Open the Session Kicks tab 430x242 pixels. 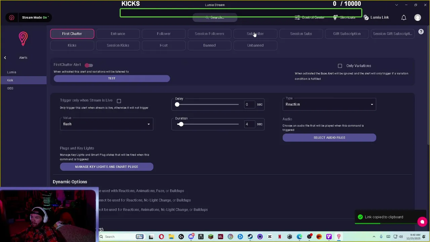point(118,45)
